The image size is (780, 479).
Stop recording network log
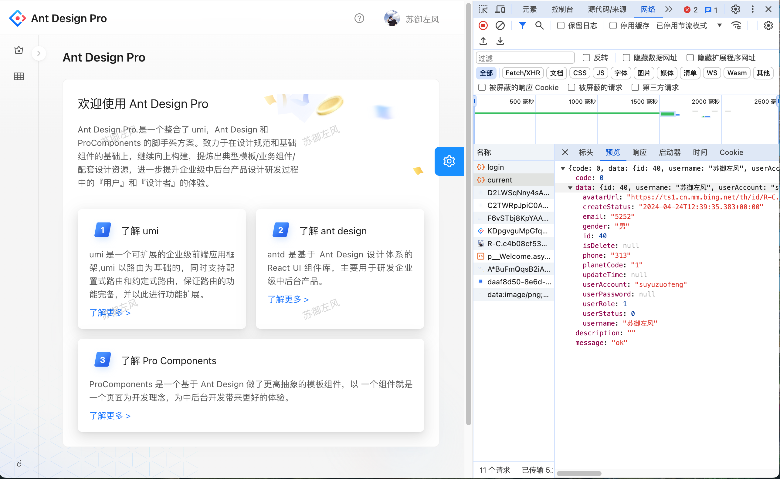[x=483, y=25]
